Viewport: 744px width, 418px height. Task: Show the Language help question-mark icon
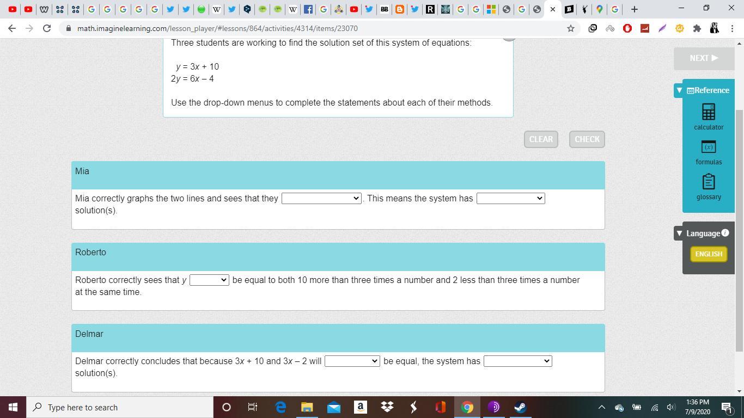725,233
